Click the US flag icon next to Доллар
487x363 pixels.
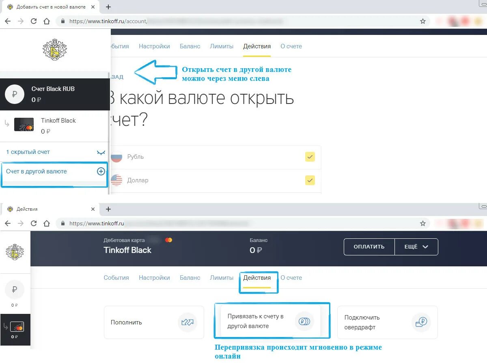[116, 180]
